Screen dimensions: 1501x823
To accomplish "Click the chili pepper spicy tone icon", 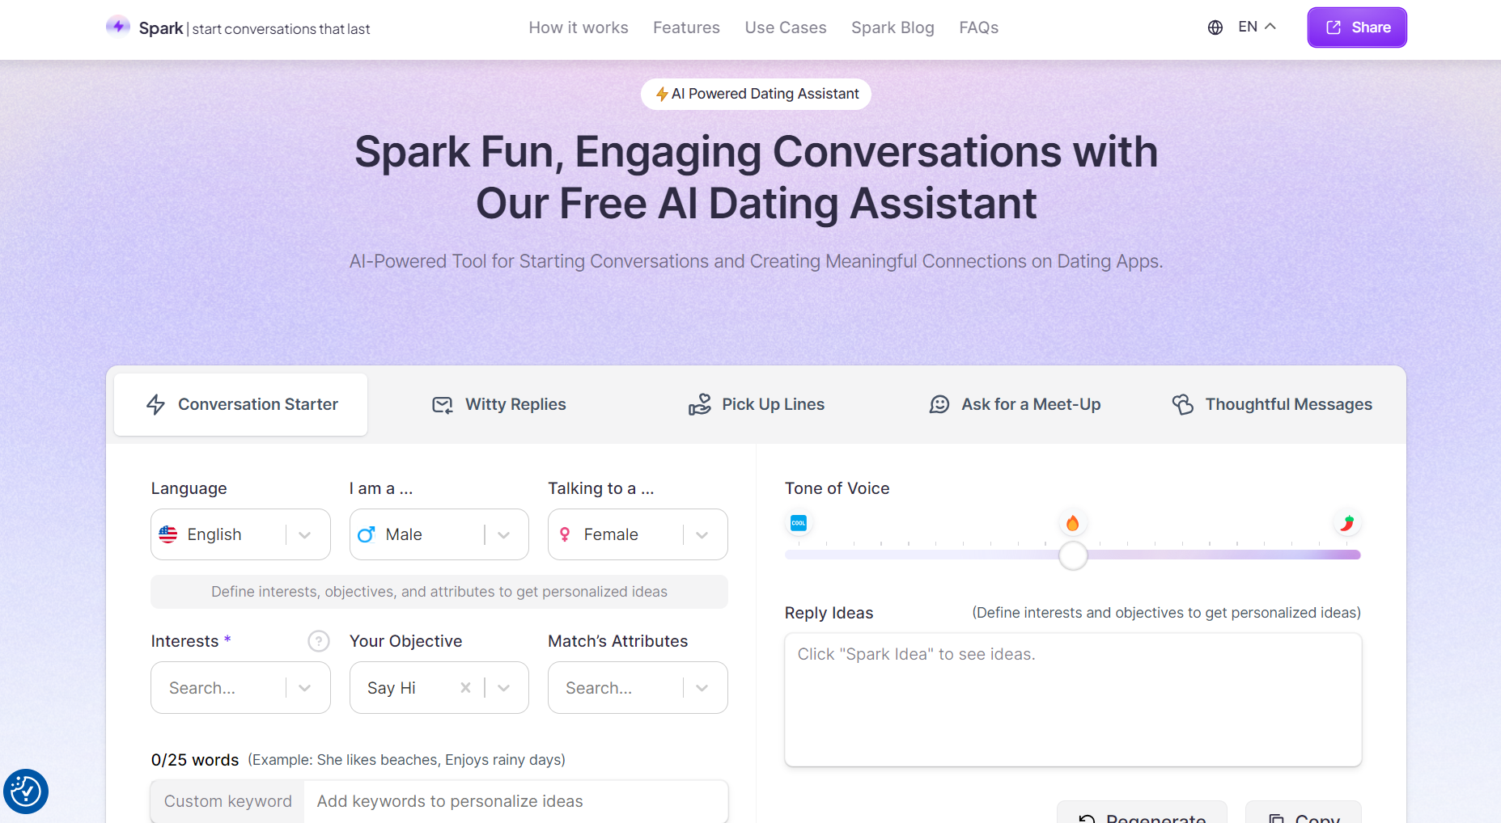I will click(x=1346, y=523).
